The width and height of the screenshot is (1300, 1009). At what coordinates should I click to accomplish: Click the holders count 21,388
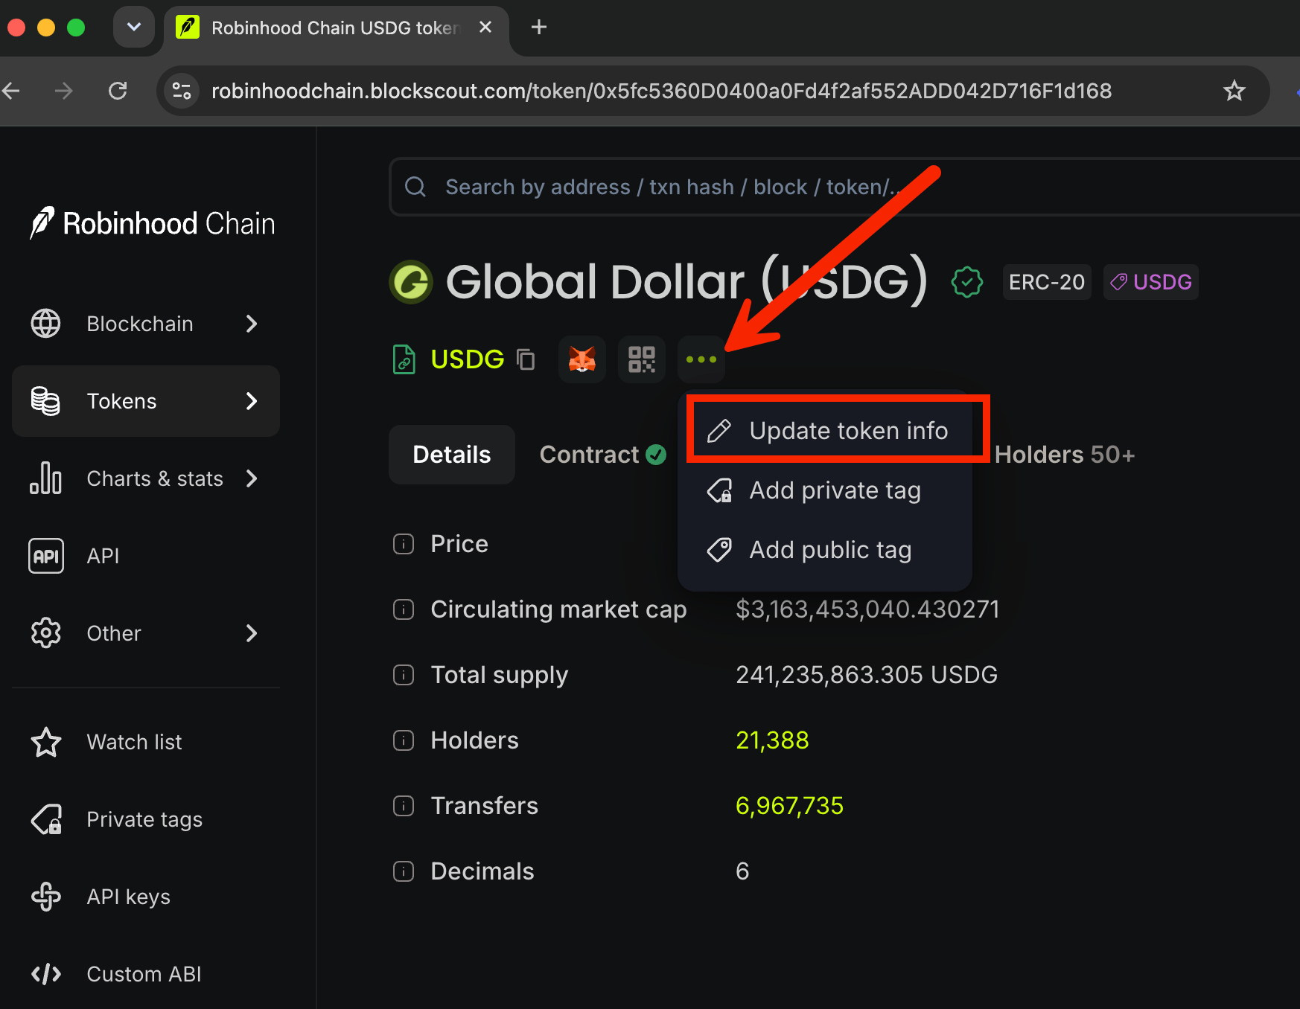click(772, 740)
